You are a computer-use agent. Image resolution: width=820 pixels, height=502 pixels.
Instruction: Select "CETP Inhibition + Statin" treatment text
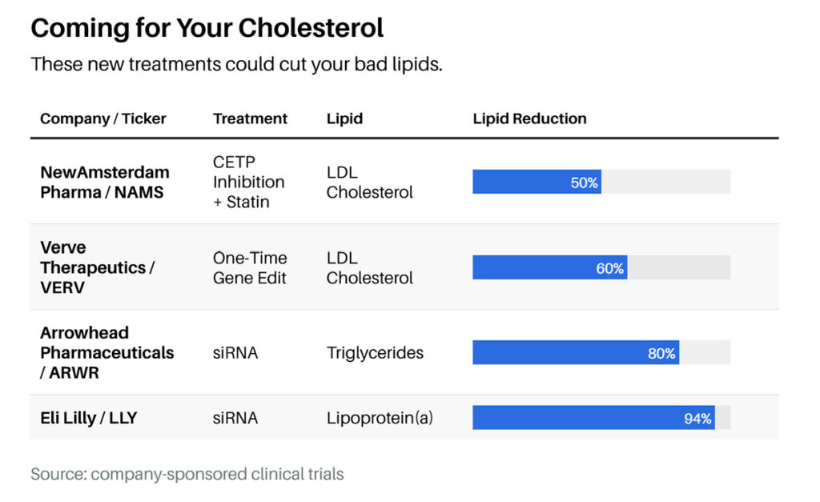point(248,182)
